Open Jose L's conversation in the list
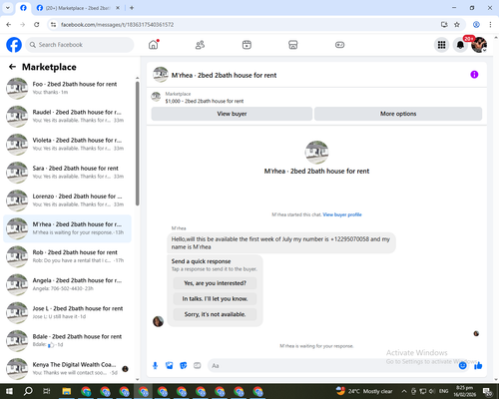Viewport: 499px width, 399px height. tap(68, 312)
